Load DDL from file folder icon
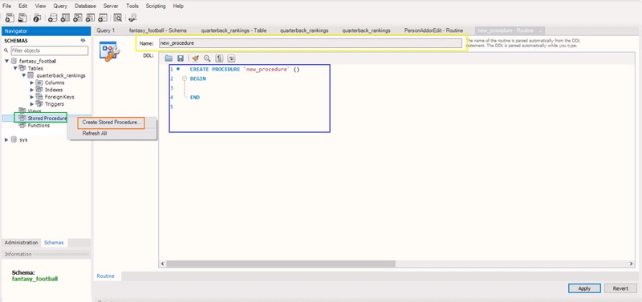Viewport: 642px width, 302px height. [x=169, y=58]
